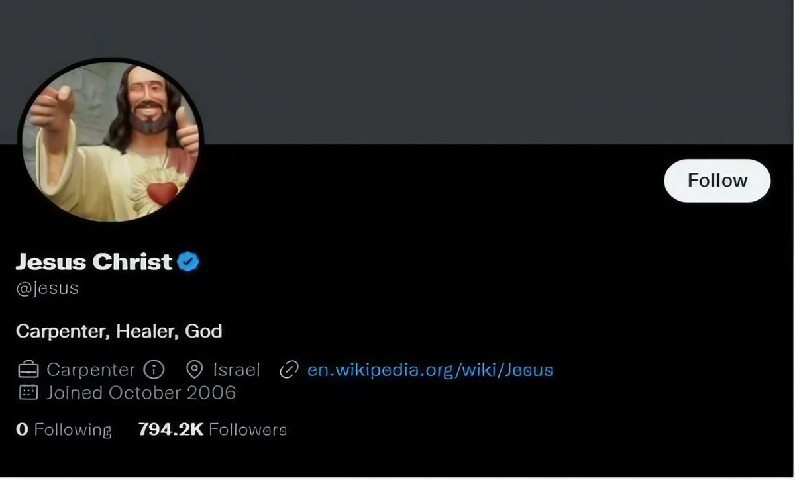Click the 794.2K follower count number
Viewport: 795px width, 480px height.
click(x=170, y=430)
